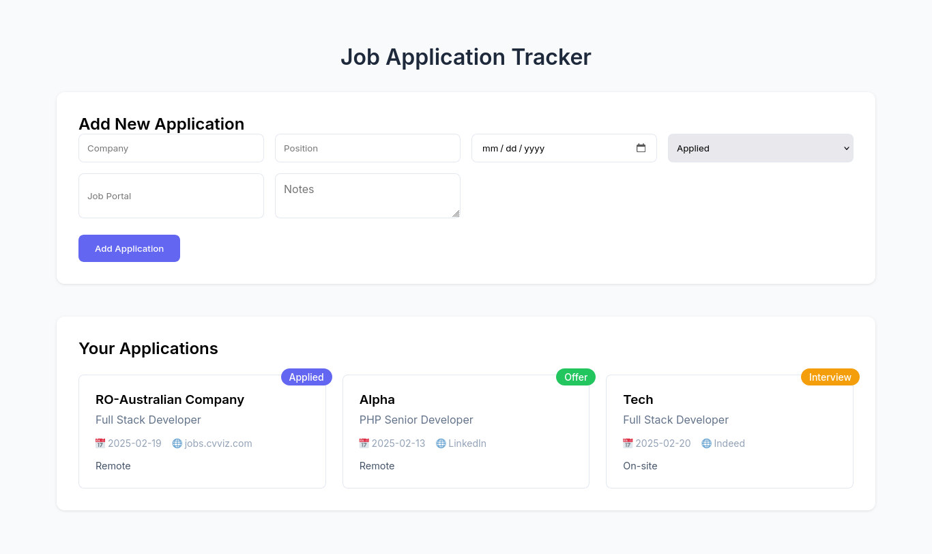Click the globe icon next to jobs.cvviz.com
Viewport: 932px width, 554px height.
coord(176,443)
